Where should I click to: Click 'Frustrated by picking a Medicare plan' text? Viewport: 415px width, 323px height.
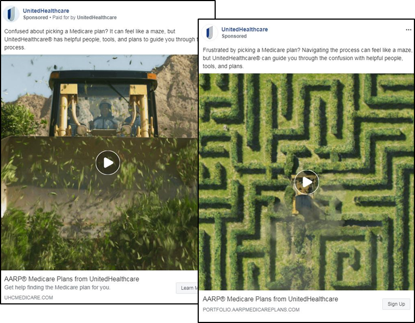[x=251, y=50]
